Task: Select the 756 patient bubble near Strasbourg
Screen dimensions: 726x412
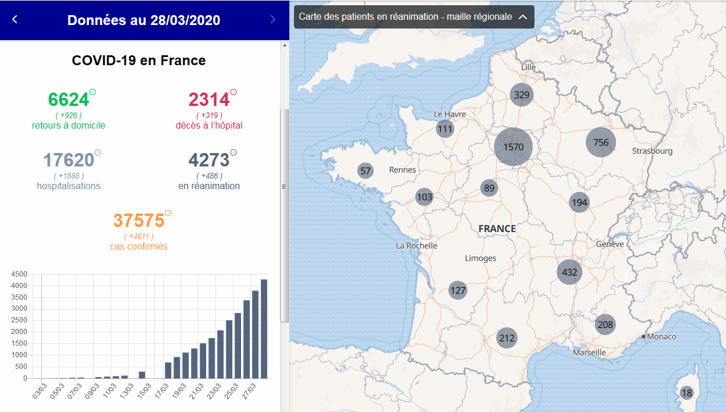Action: pyautogui.click(x=600, y=141)
